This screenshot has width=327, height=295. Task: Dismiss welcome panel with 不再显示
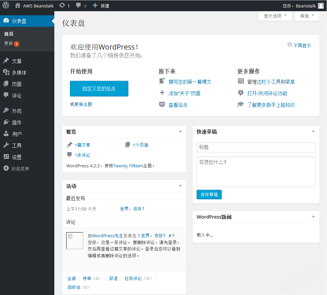point(299,45)
